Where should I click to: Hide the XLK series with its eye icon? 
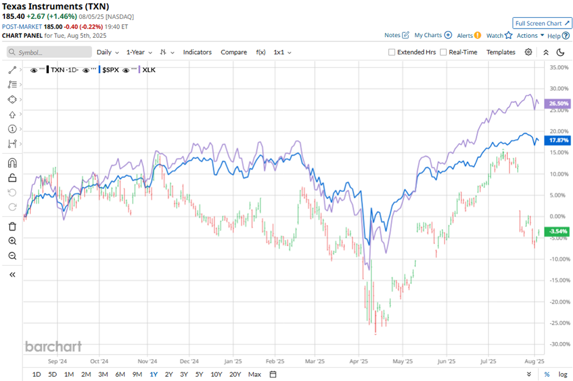click(x=126, y=70)
